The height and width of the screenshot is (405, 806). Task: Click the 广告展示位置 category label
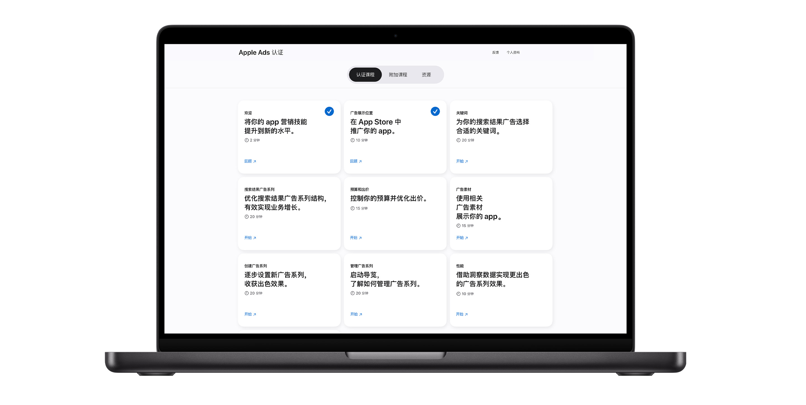(x=361, y=113)
